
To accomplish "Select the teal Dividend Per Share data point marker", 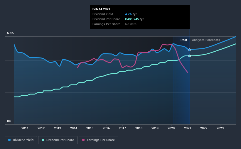I will click(x=190, y=56).
